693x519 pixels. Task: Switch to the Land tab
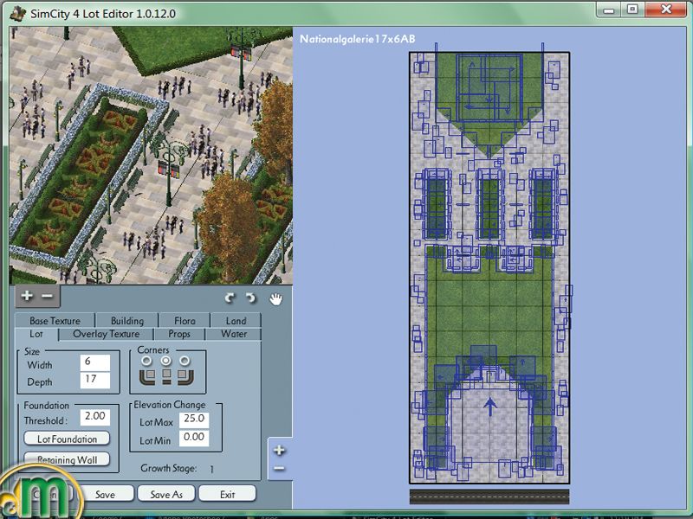(236, 320)
